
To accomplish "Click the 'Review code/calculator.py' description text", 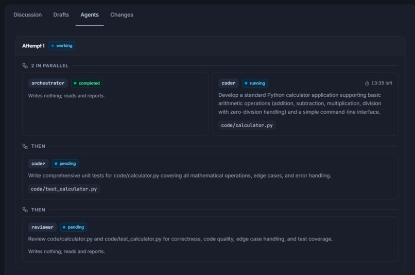I will (180, 239).
